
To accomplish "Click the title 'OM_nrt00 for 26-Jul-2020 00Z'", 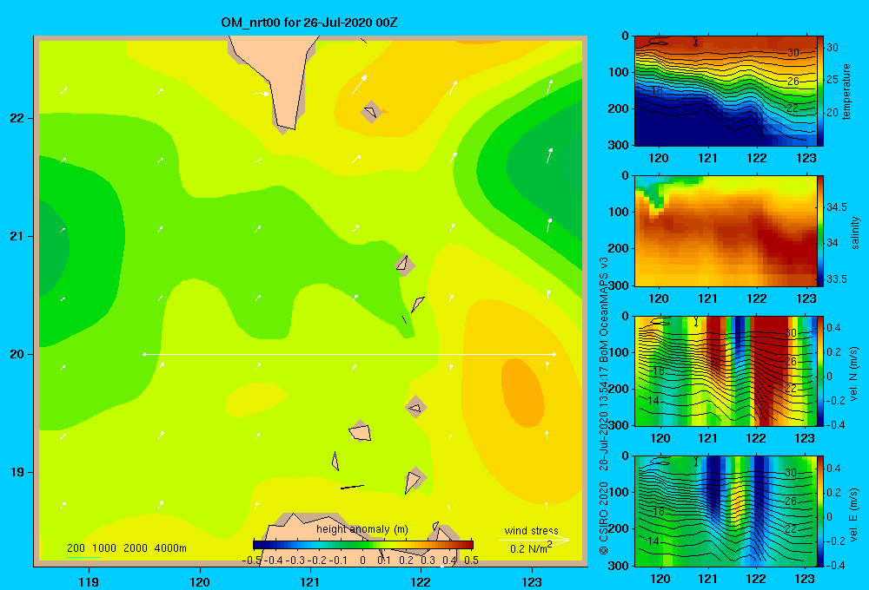I will click(308, 23).
